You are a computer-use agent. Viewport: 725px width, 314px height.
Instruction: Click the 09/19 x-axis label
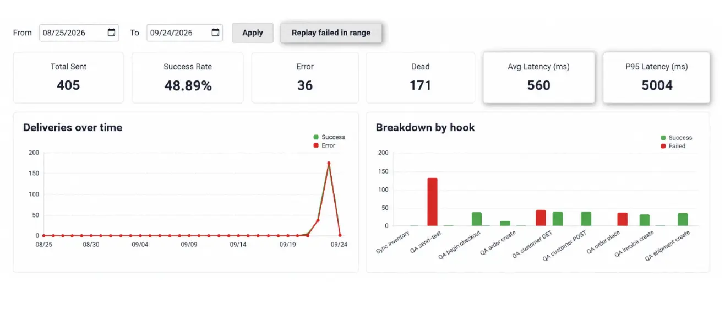pos(288,244)
